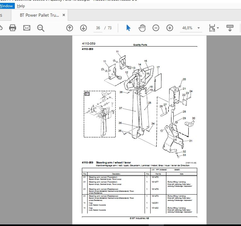Viewport: 241px width, 226px height.
Task: Activate the selection arrow tool
Action: click(128, 28)
